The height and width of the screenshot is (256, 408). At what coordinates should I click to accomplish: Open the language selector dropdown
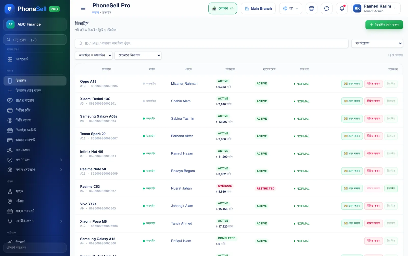click(290, 8)
